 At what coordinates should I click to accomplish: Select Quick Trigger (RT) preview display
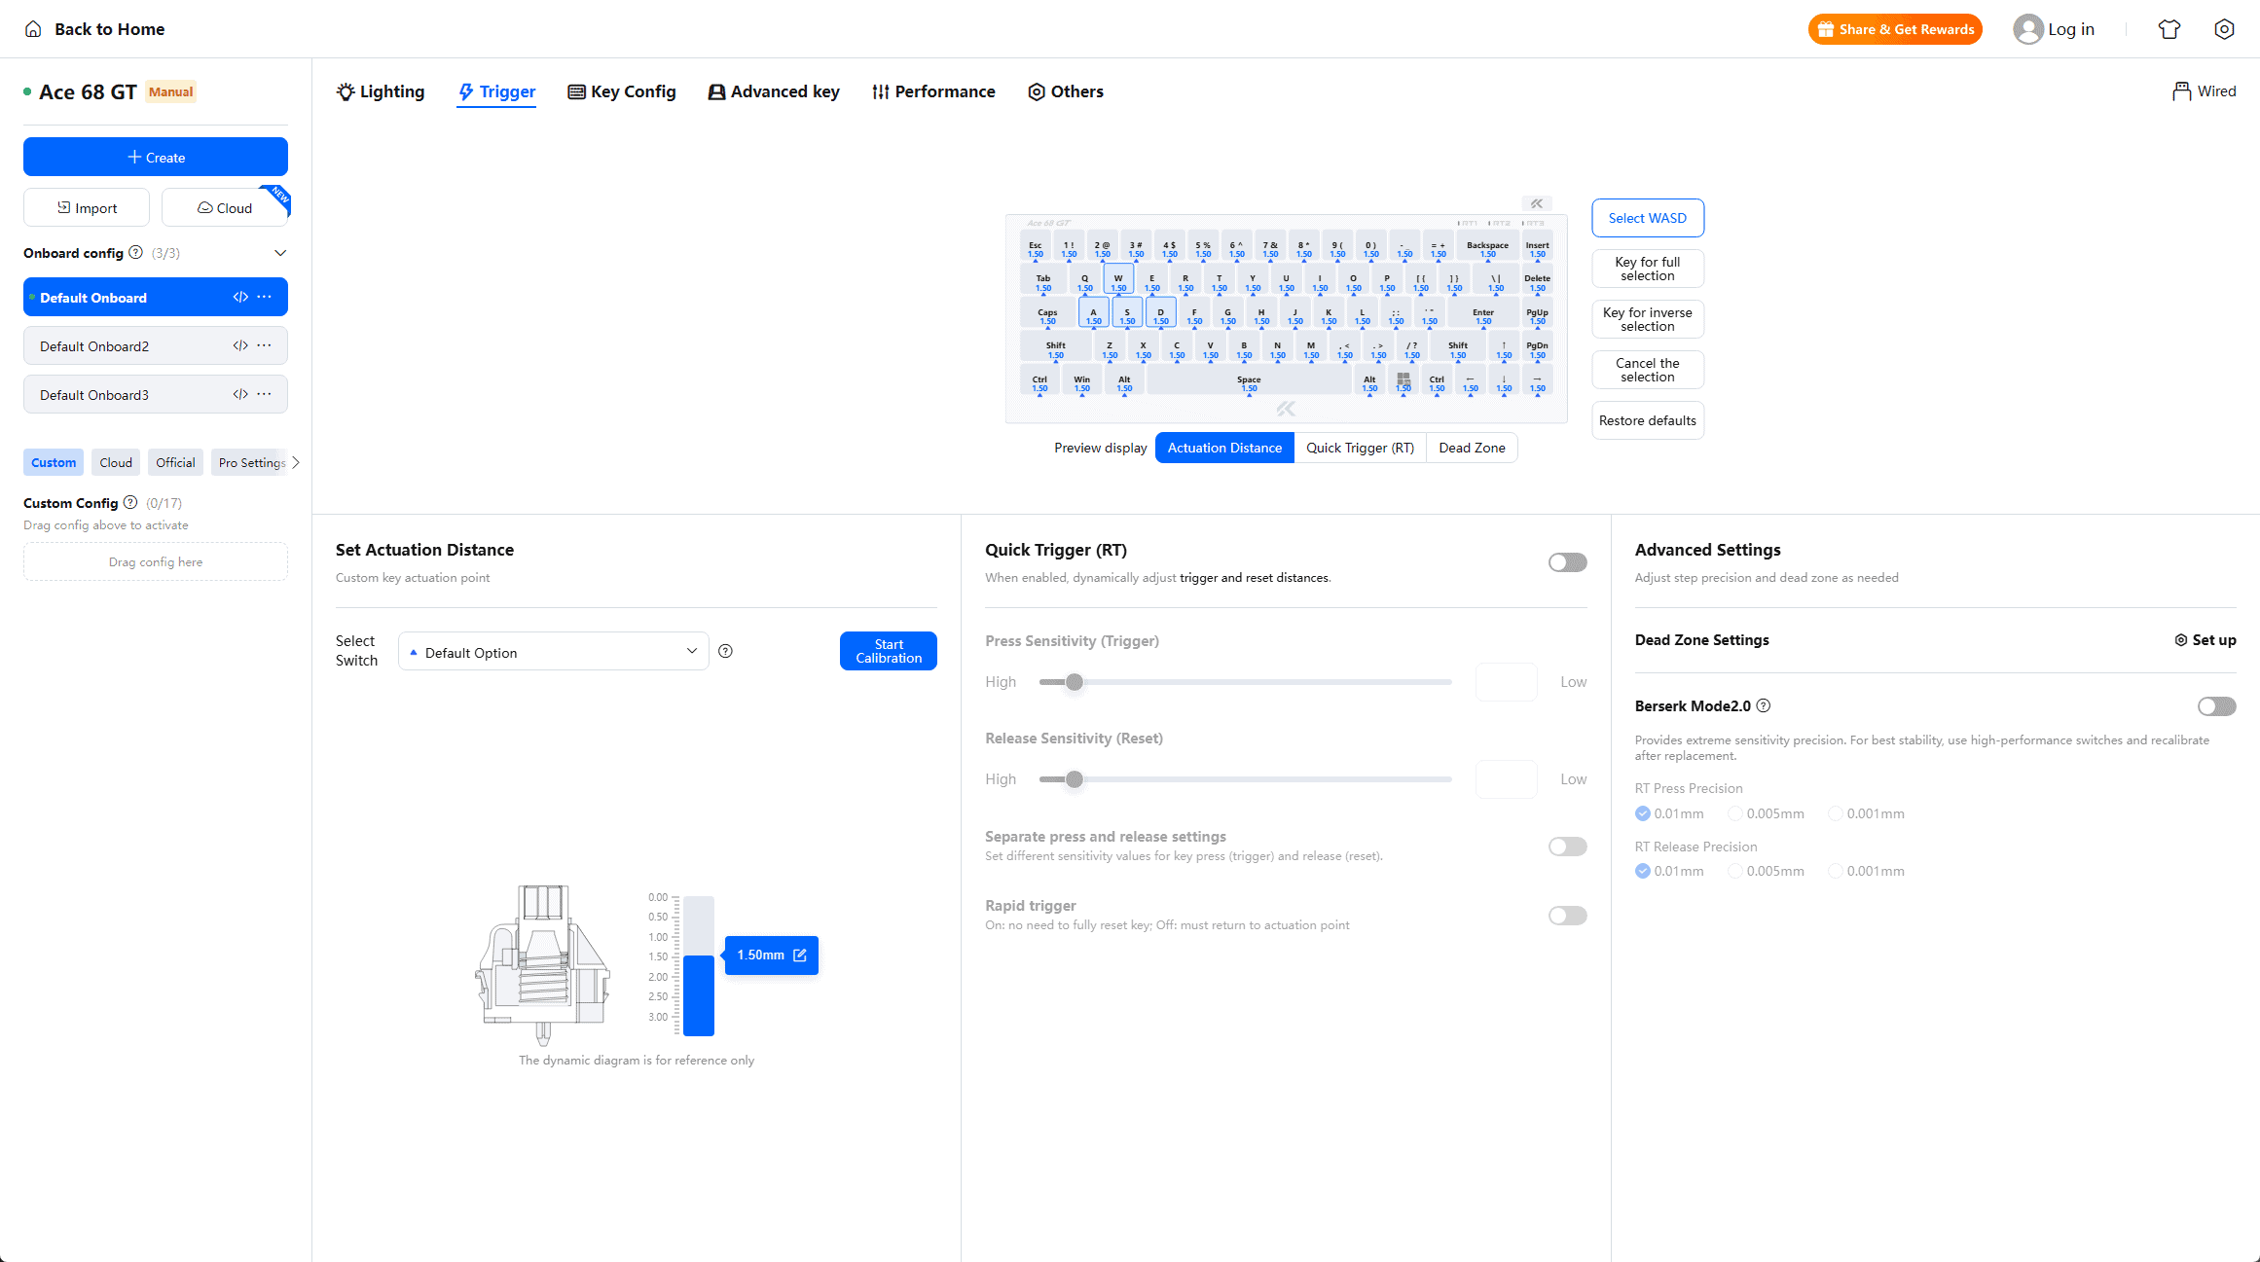[1360, 448]
